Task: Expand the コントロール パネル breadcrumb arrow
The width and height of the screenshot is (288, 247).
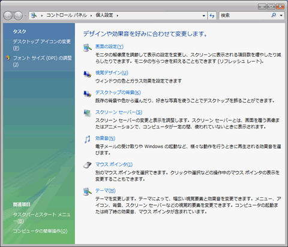Action: (x=91, y=16)
